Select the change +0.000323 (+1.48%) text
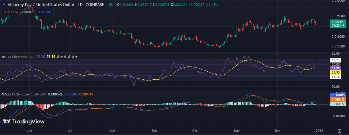Viewport: 349px width, 135px height. click(x=203, y=5)
